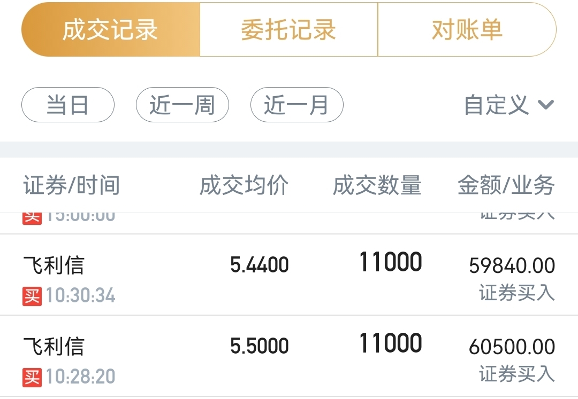578x399 pixels.
Task: Click the 成交均价 column header
Action: (x=244, y=186)
